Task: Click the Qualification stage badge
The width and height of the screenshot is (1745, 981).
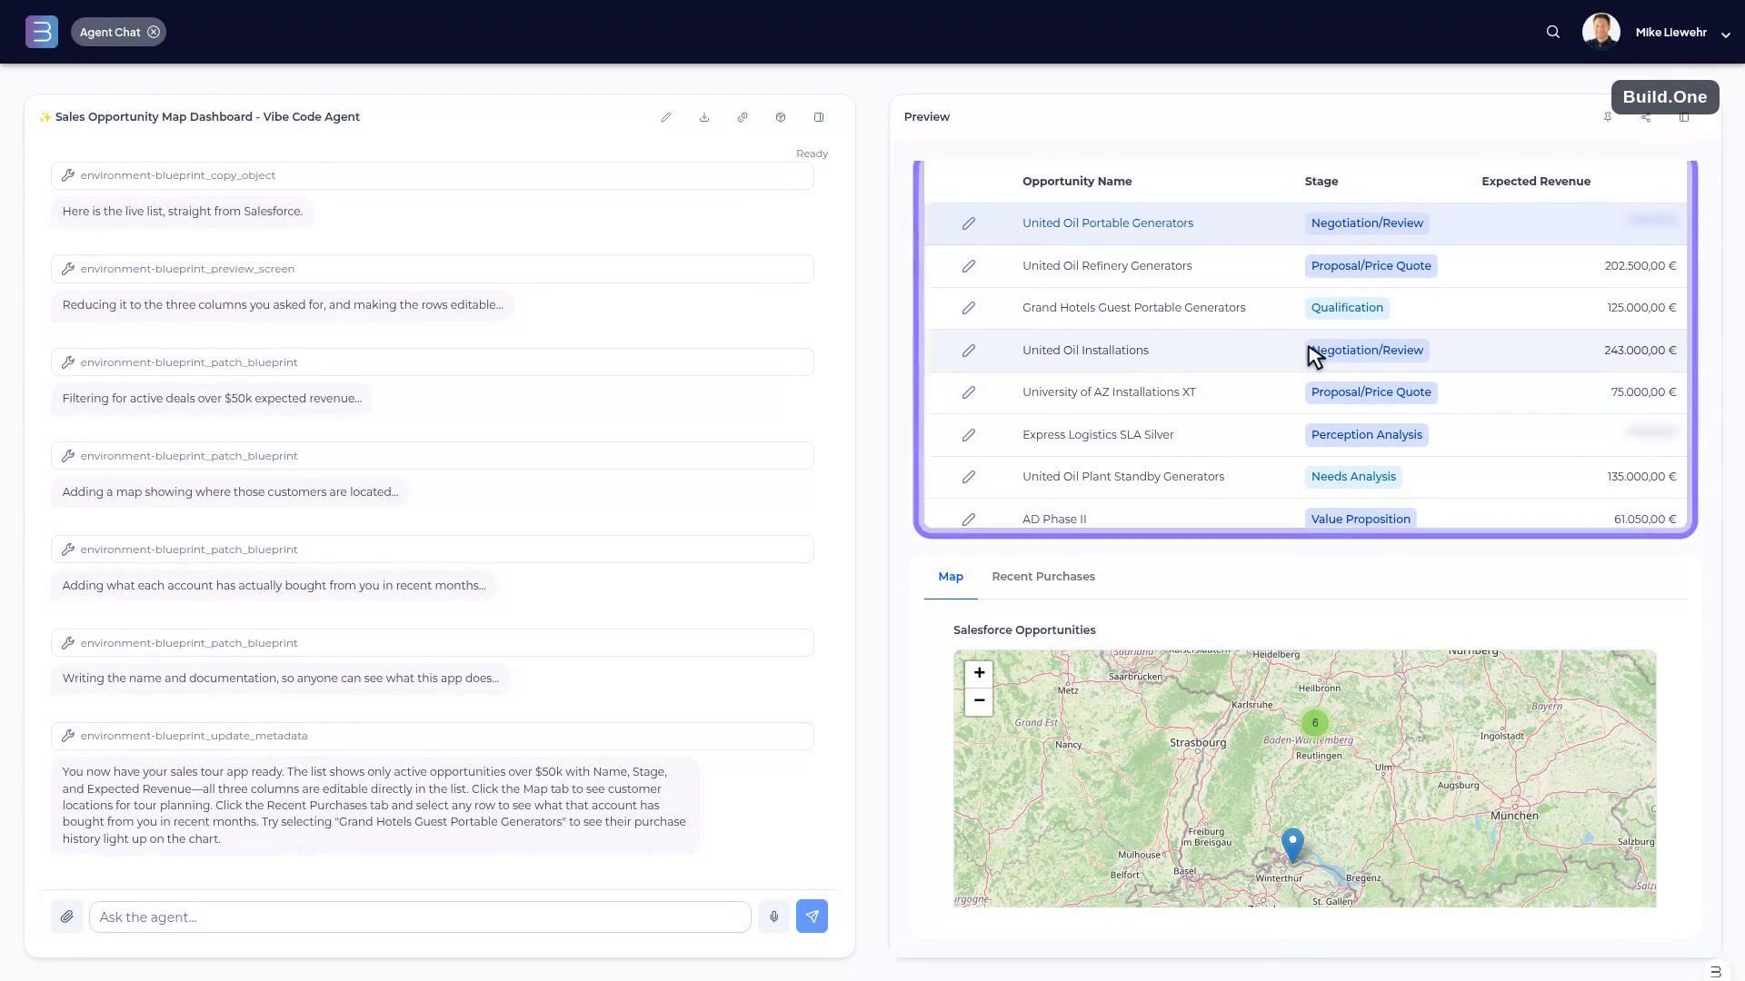Action: coord(1347,308)
